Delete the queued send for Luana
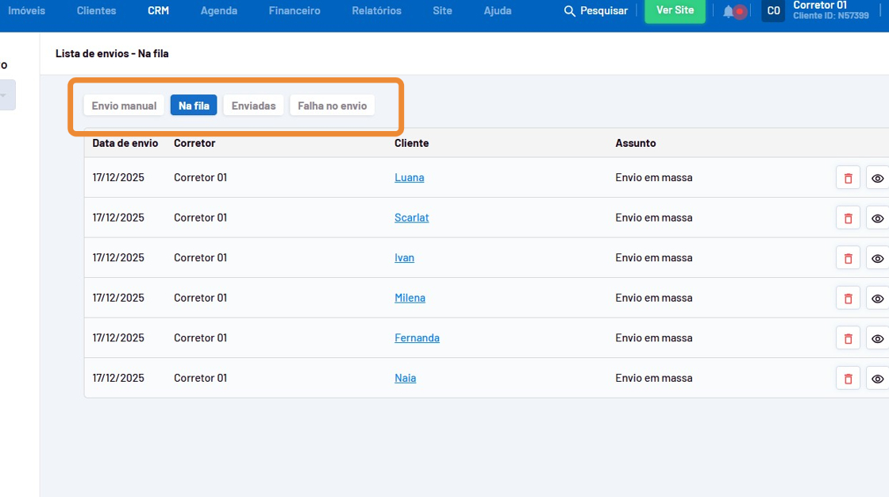Screen dimensions: 889x497 [848, 178]
